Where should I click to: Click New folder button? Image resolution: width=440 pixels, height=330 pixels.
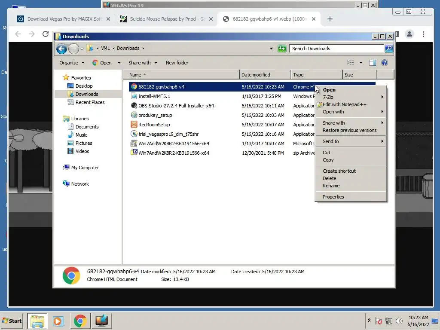coord(177,63)
